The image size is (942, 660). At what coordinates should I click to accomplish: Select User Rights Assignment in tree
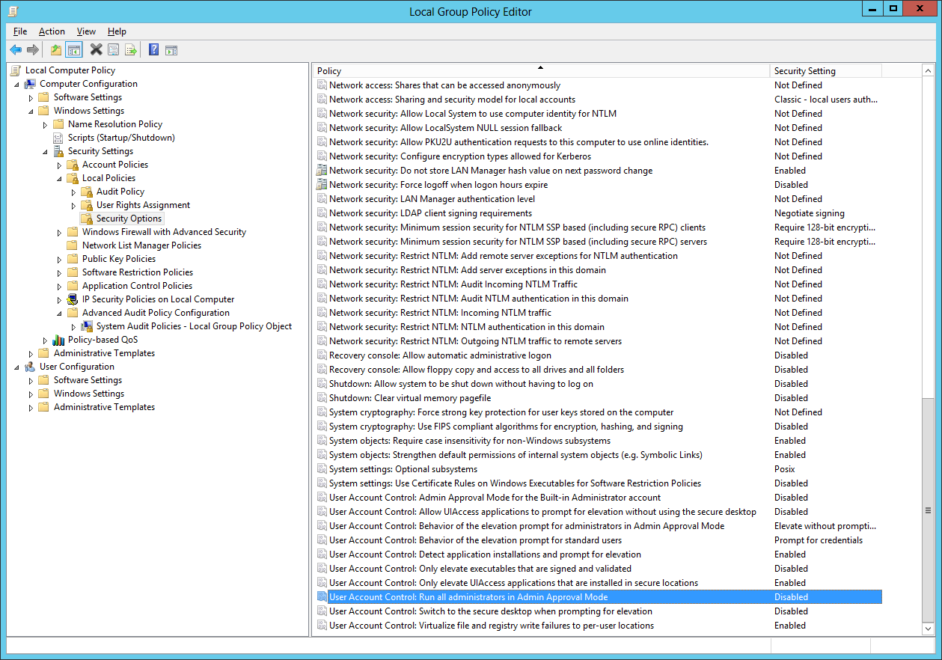coord(143,205)
